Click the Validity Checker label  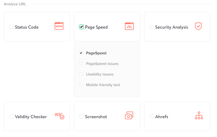[31, 117]
